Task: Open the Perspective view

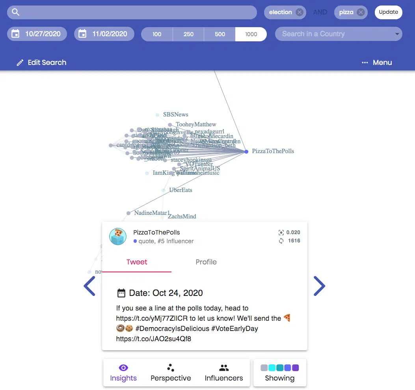Action: tap(171, 373)
